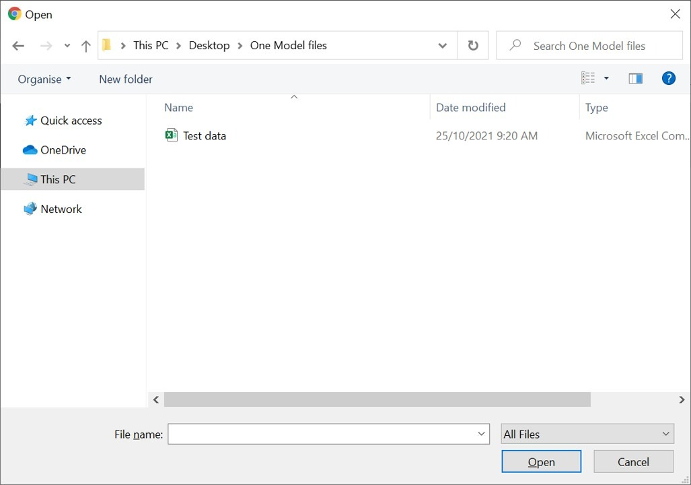Click the change view layout icon
691x485 pixels.
(x=588, y=79)
